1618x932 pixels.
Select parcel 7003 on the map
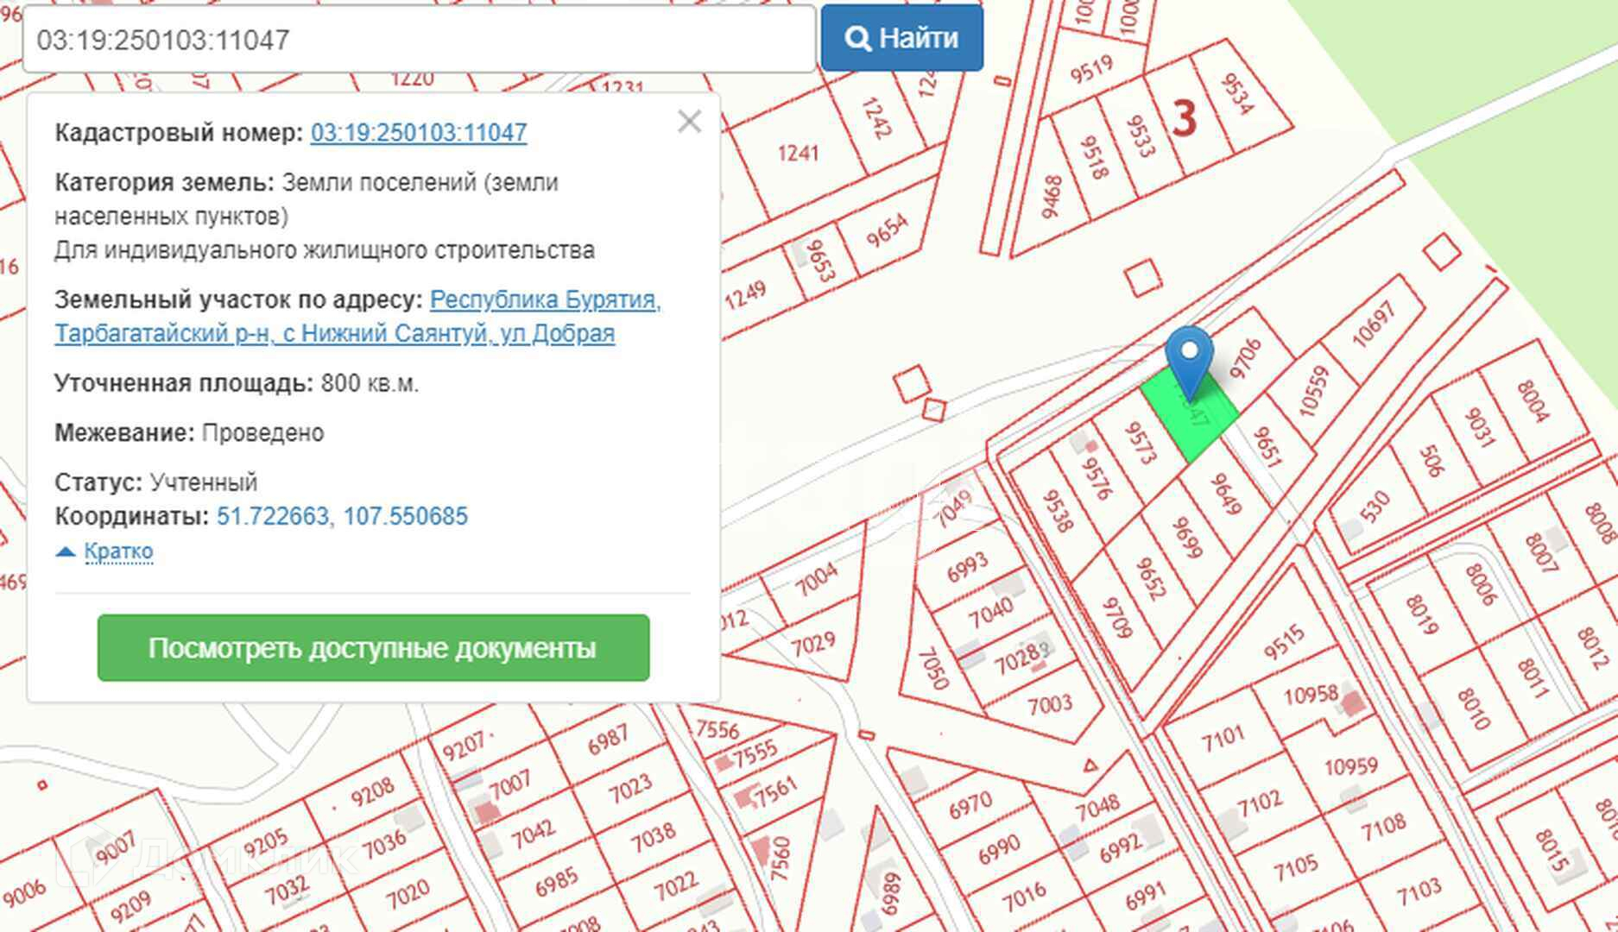(1049, 705)
